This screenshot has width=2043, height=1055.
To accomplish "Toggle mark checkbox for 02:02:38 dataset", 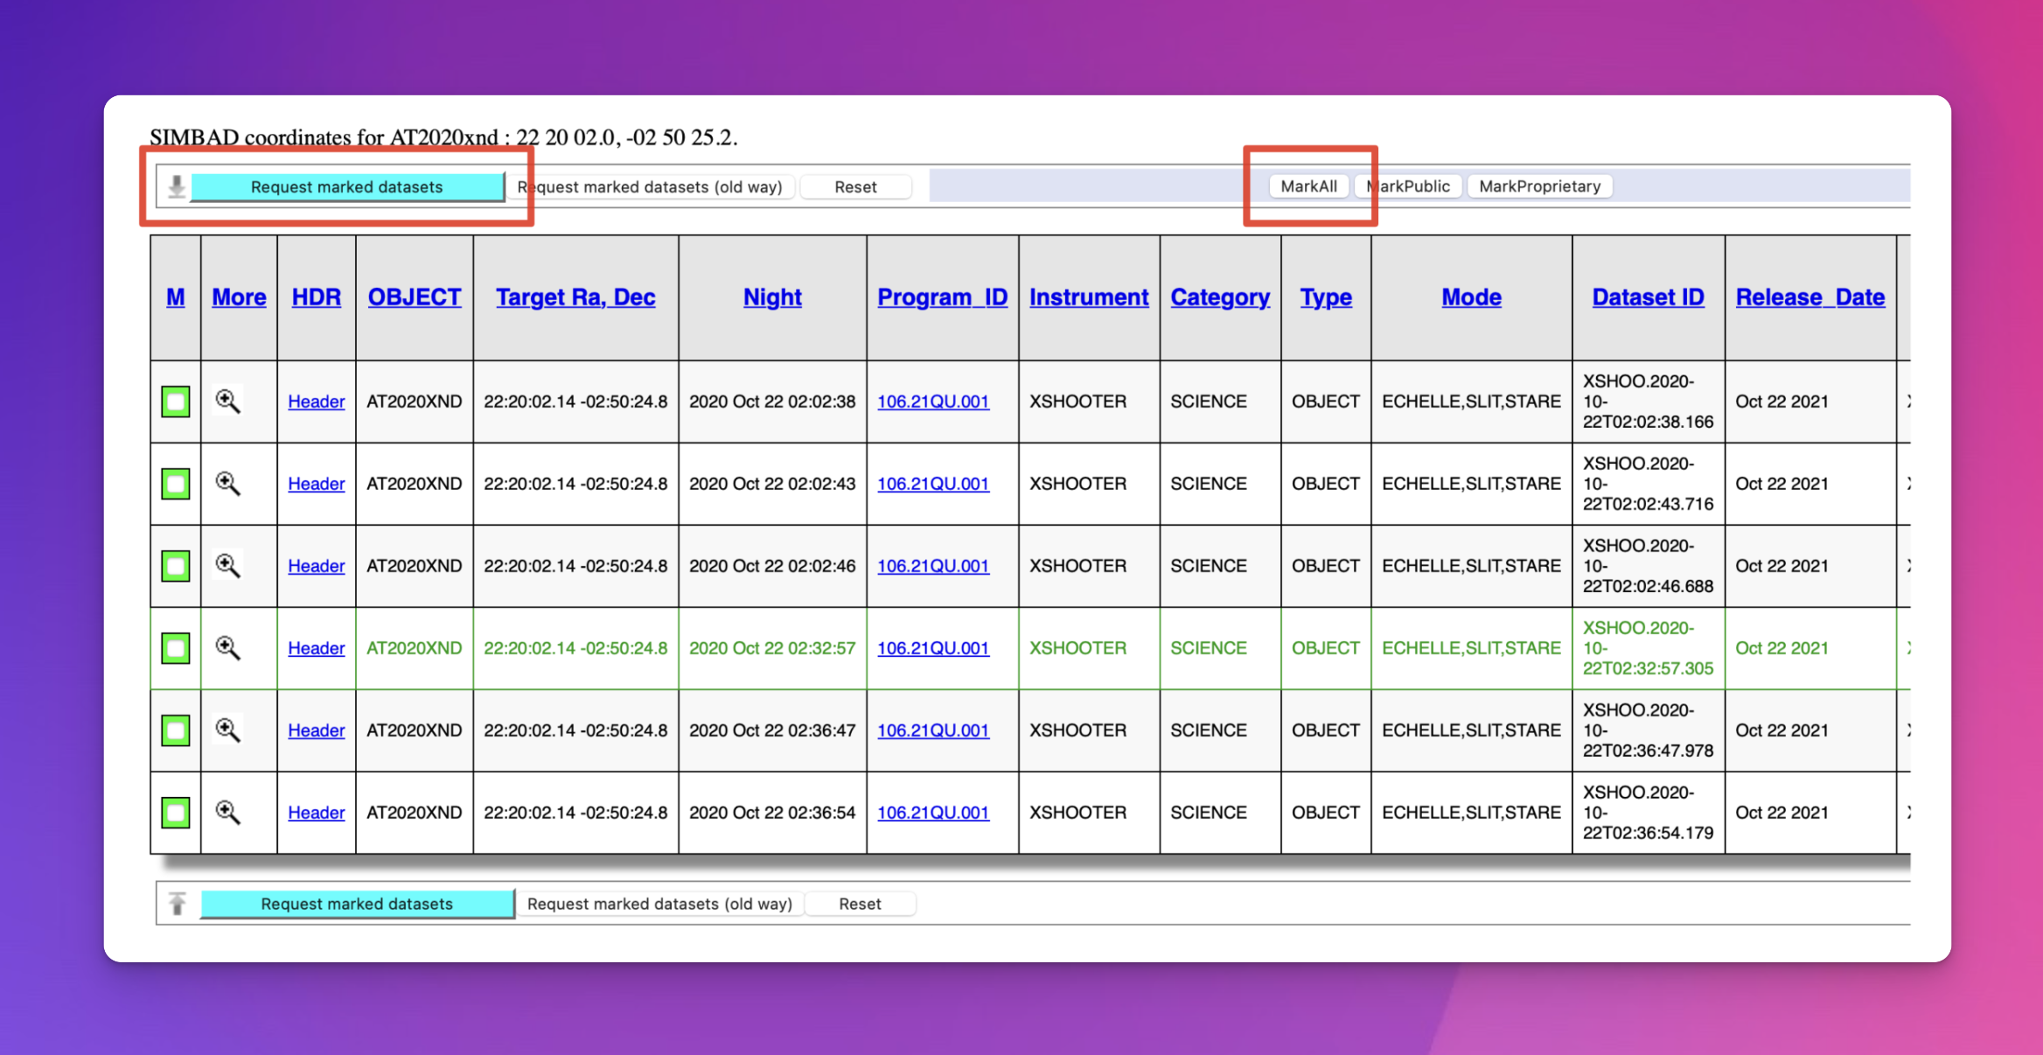I will click(x=176, y=402).
